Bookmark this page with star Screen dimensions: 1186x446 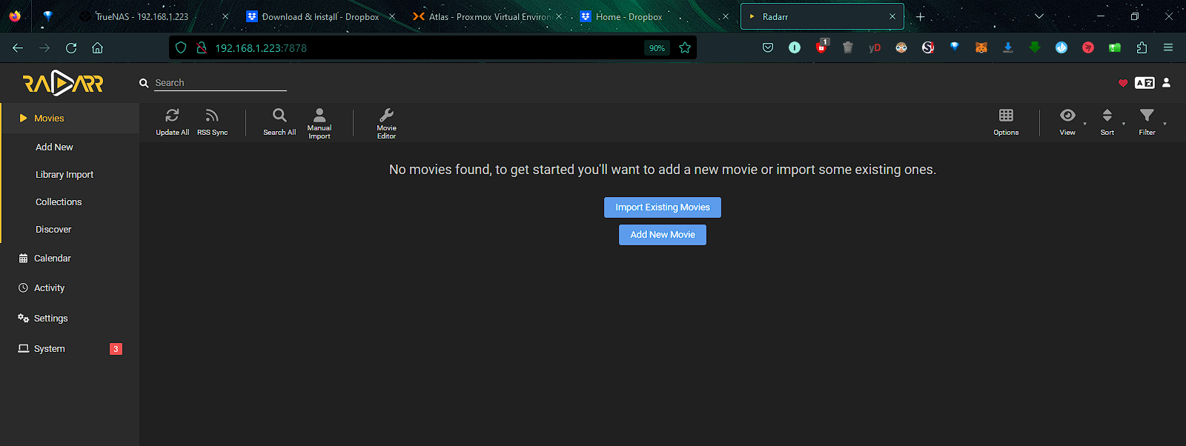tap(685, 47)
